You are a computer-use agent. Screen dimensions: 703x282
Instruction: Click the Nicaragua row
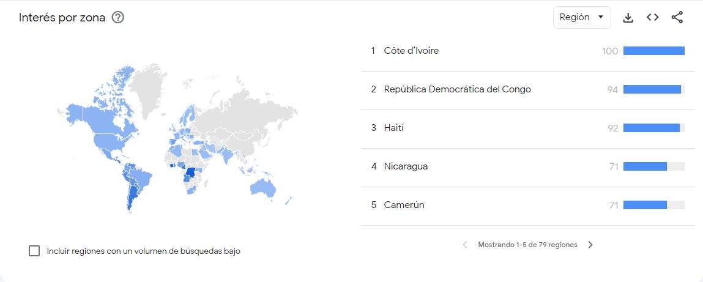click(406, 166)
